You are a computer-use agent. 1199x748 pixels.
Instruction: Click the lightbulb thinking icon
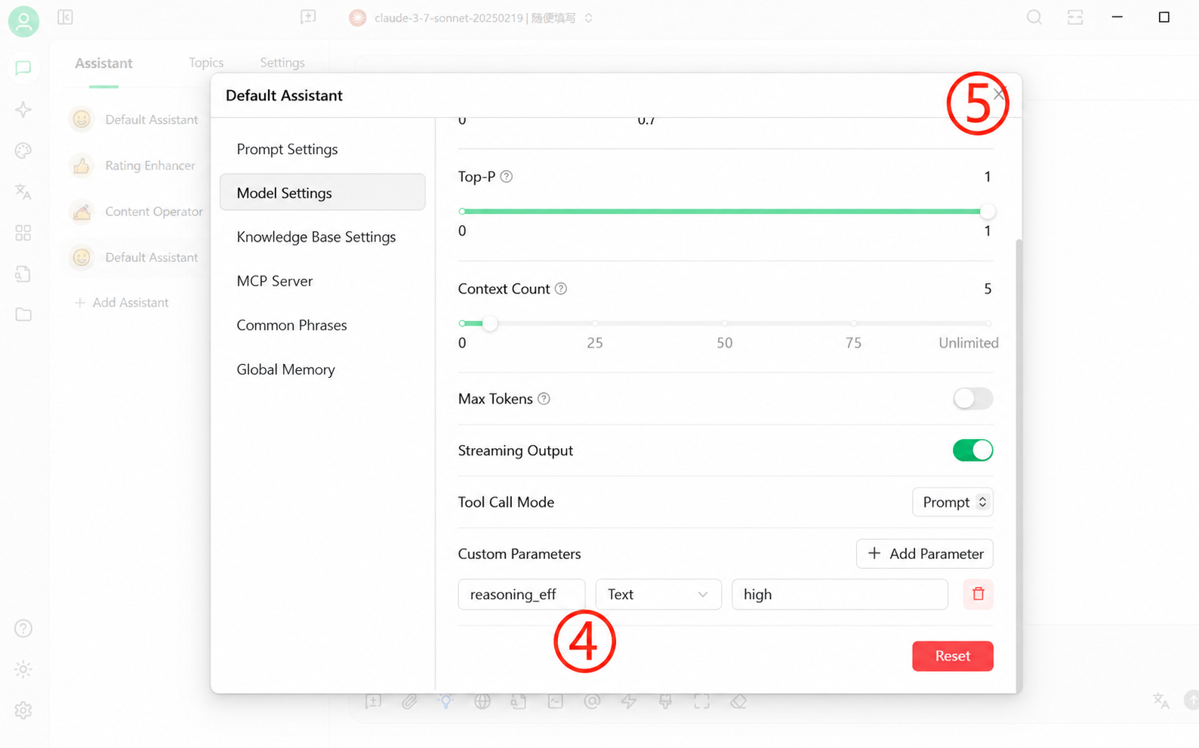445,702
